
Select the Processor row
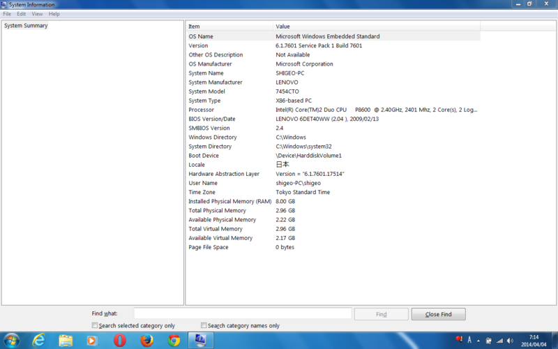pos(333,110)
